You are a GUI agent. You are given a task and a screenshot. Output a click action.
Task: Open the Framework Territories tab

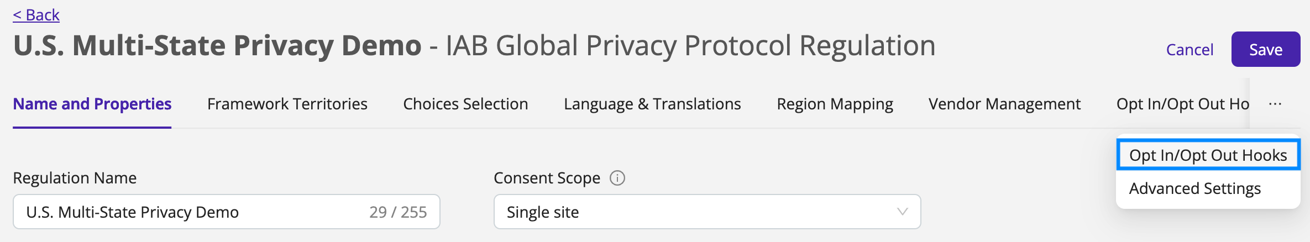(x=287, y=104)
